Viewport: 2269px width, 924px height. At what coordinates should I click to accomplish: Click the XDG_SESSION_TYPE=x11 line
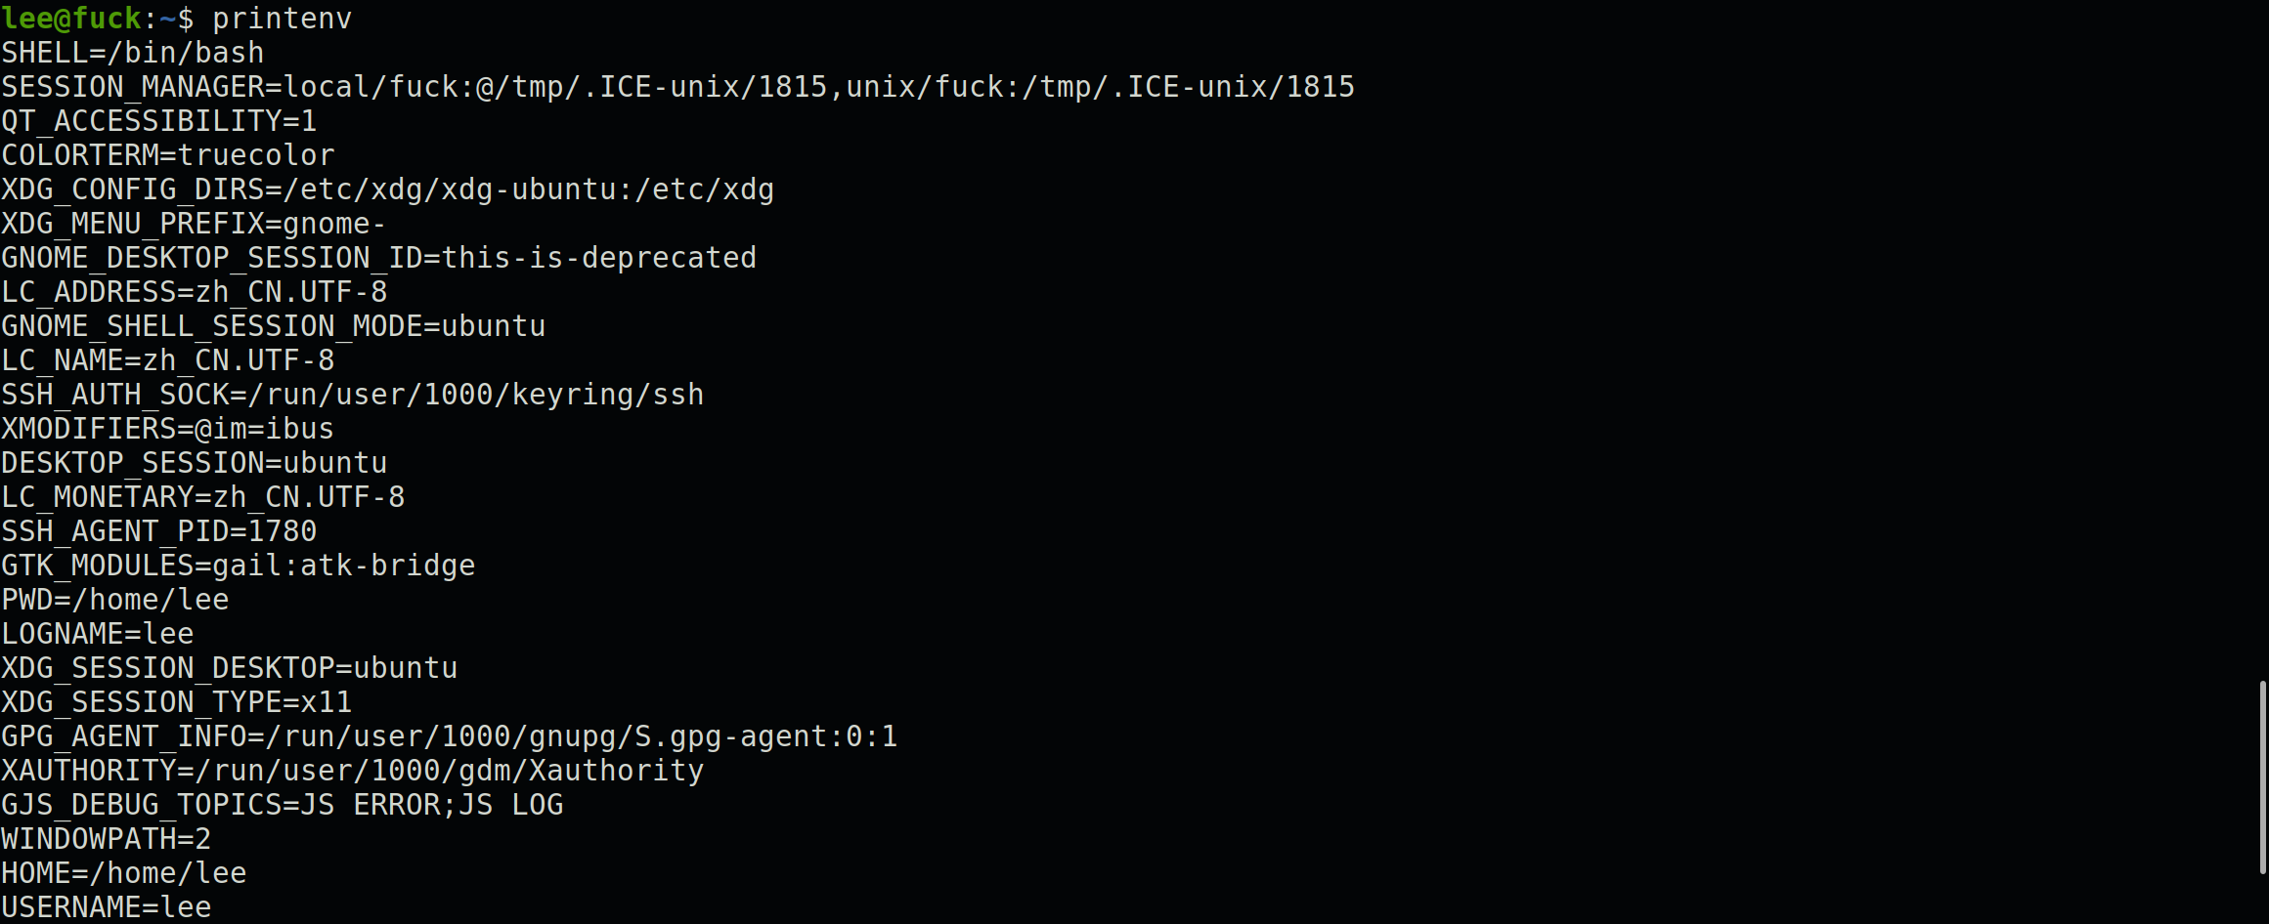click(x=177, y=702)
